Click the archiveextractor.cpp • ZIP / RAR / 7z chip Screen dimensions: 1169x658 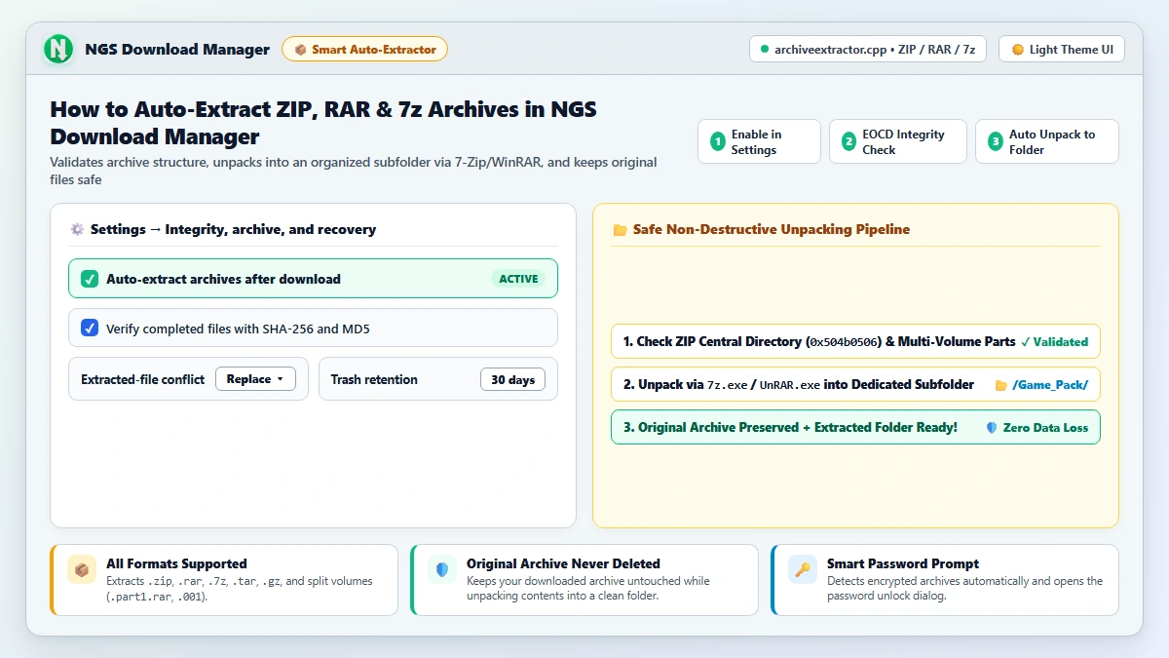tap(869, 49)
